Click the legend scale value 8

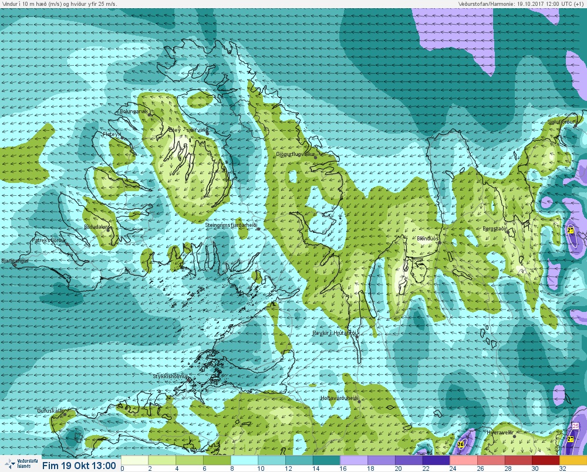[232, 468]
